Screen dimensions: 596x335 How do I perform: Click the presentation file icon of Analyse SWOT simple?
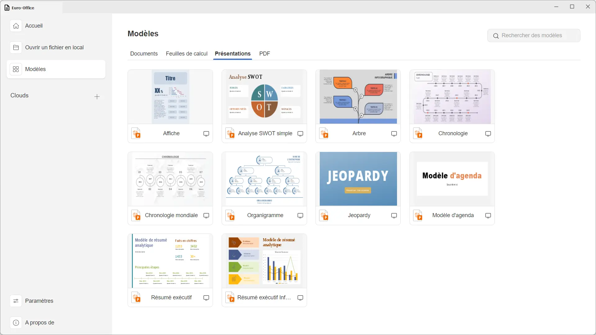tap(230, 133)
